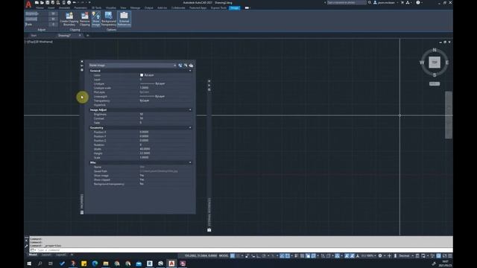Screen dimensions: 477x268
Task: Open File Explorer from the taskbar
Action: 106,264
